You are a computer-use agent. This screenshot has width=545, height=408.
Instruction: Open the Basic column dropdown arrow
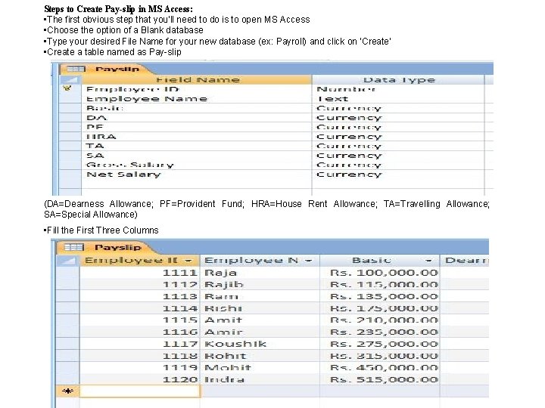[428, 261]
